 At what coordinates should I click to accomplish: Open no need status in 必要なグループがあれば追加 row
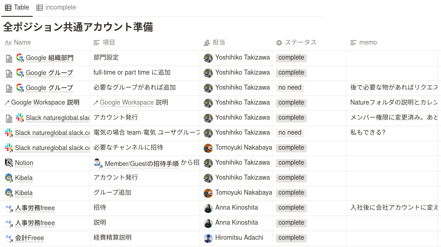coord(290,88)
